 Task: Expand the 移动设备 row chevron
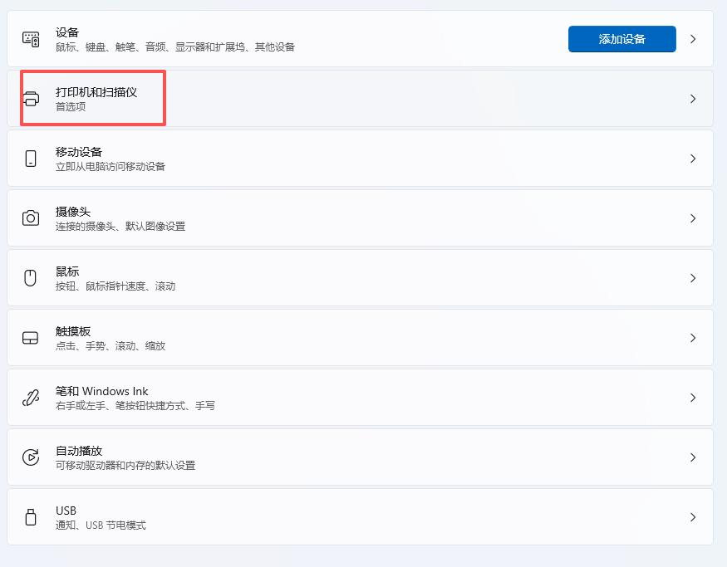tap(693, 159)
